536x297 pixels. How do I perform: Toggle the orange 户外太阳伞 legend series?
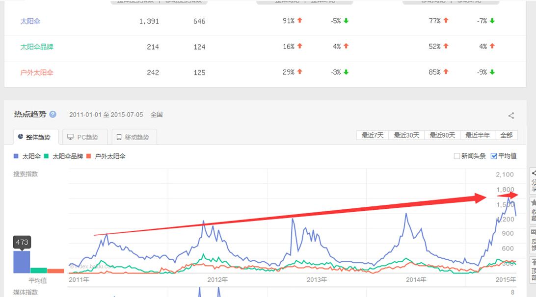click(x=106, y=156)
